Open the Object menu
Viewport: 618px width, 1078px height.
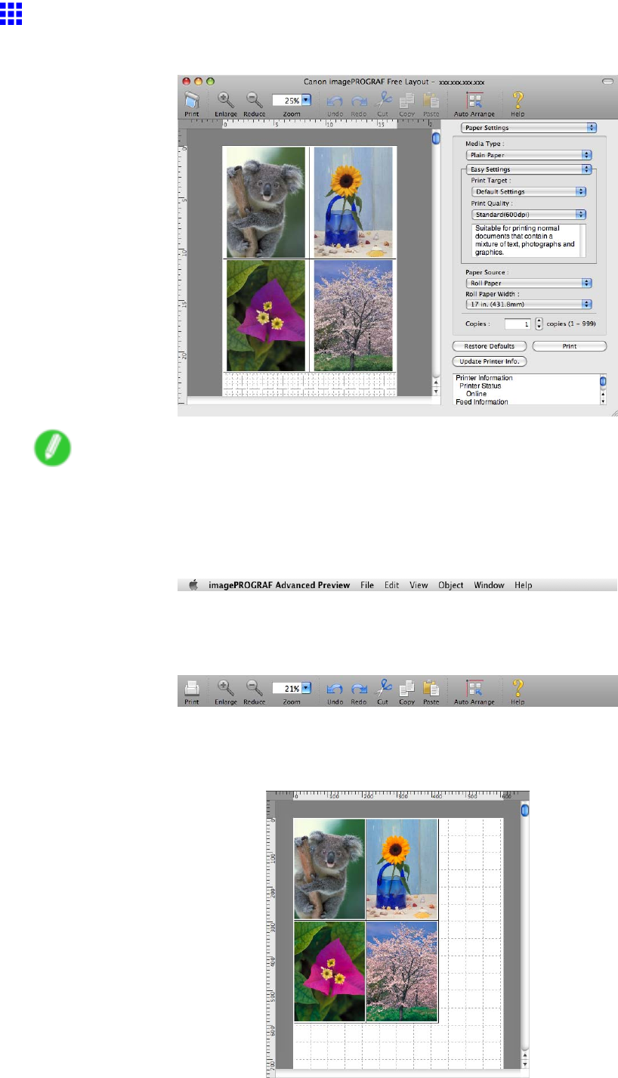tap(451, 585)
